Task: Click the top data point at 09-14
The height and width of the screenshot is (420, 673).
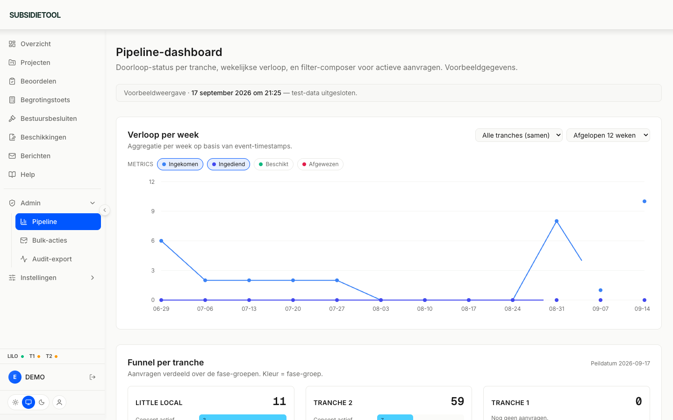Action: point(644,202)
